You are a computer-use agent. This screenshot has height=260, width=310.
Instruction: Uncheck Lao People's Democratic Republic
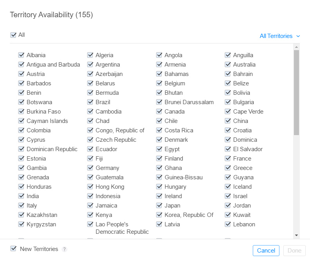pyautogui.click(x=90, y=224)
